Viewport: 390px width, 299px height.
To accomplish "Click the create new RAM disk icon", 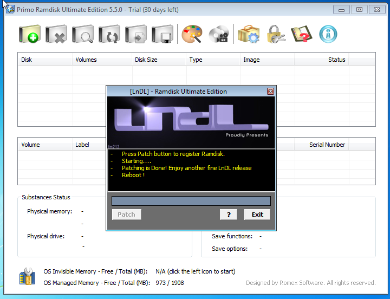I will point(30,34).
